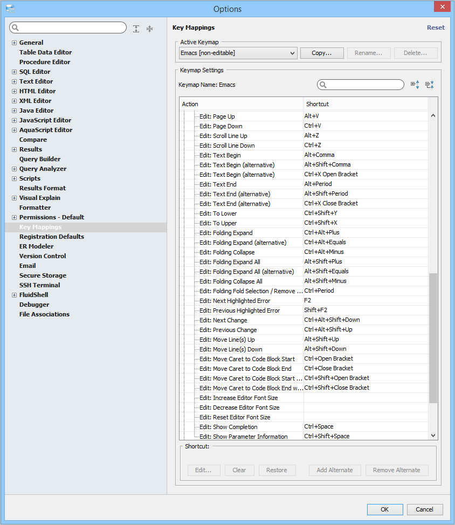This screenshot has height=525, width=455.
Task: Expand the HTML Editor node
Action: click(14, 92)
